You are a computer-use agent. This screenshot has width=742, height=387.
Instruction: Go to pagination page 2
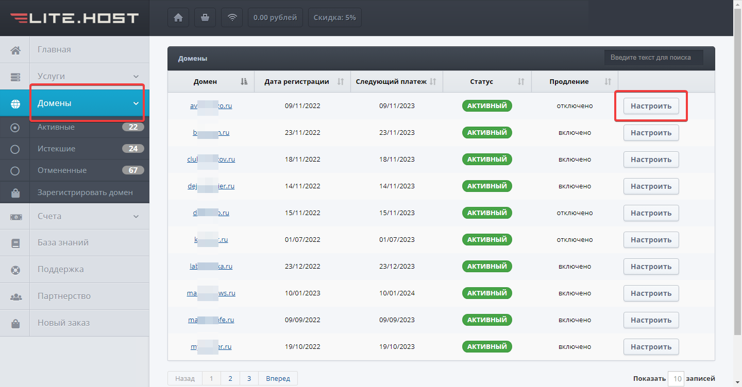tap(230, 378)
